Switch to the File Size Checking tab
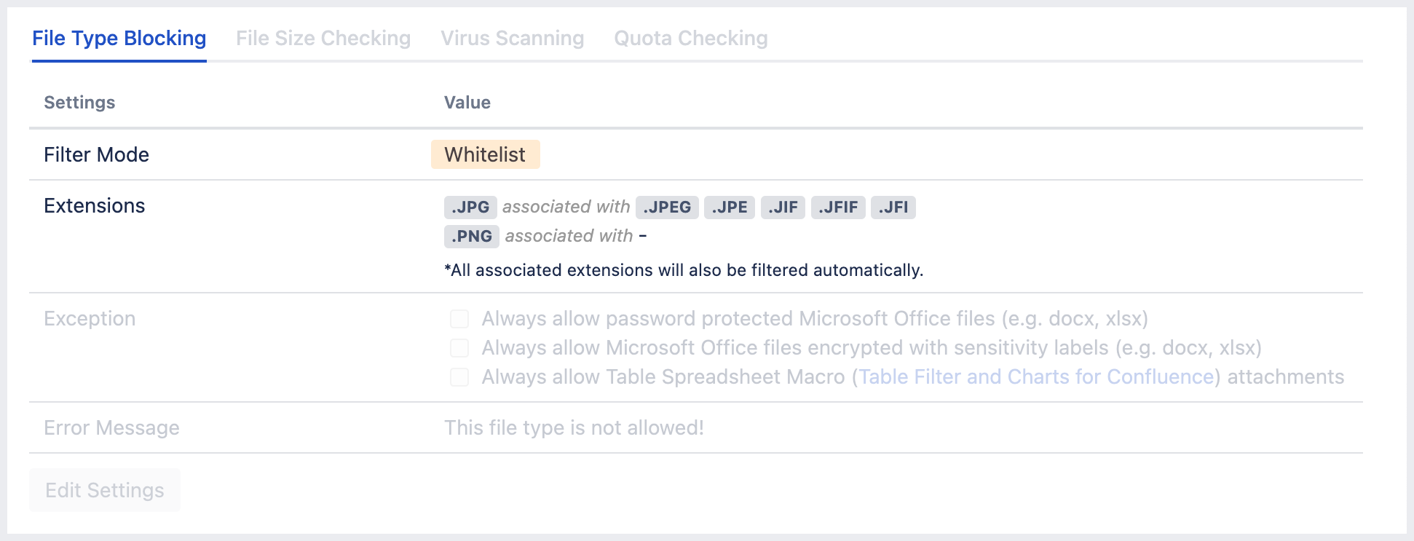The height and width of the screenshot is (541, 1414). click(x=323, y=38)
